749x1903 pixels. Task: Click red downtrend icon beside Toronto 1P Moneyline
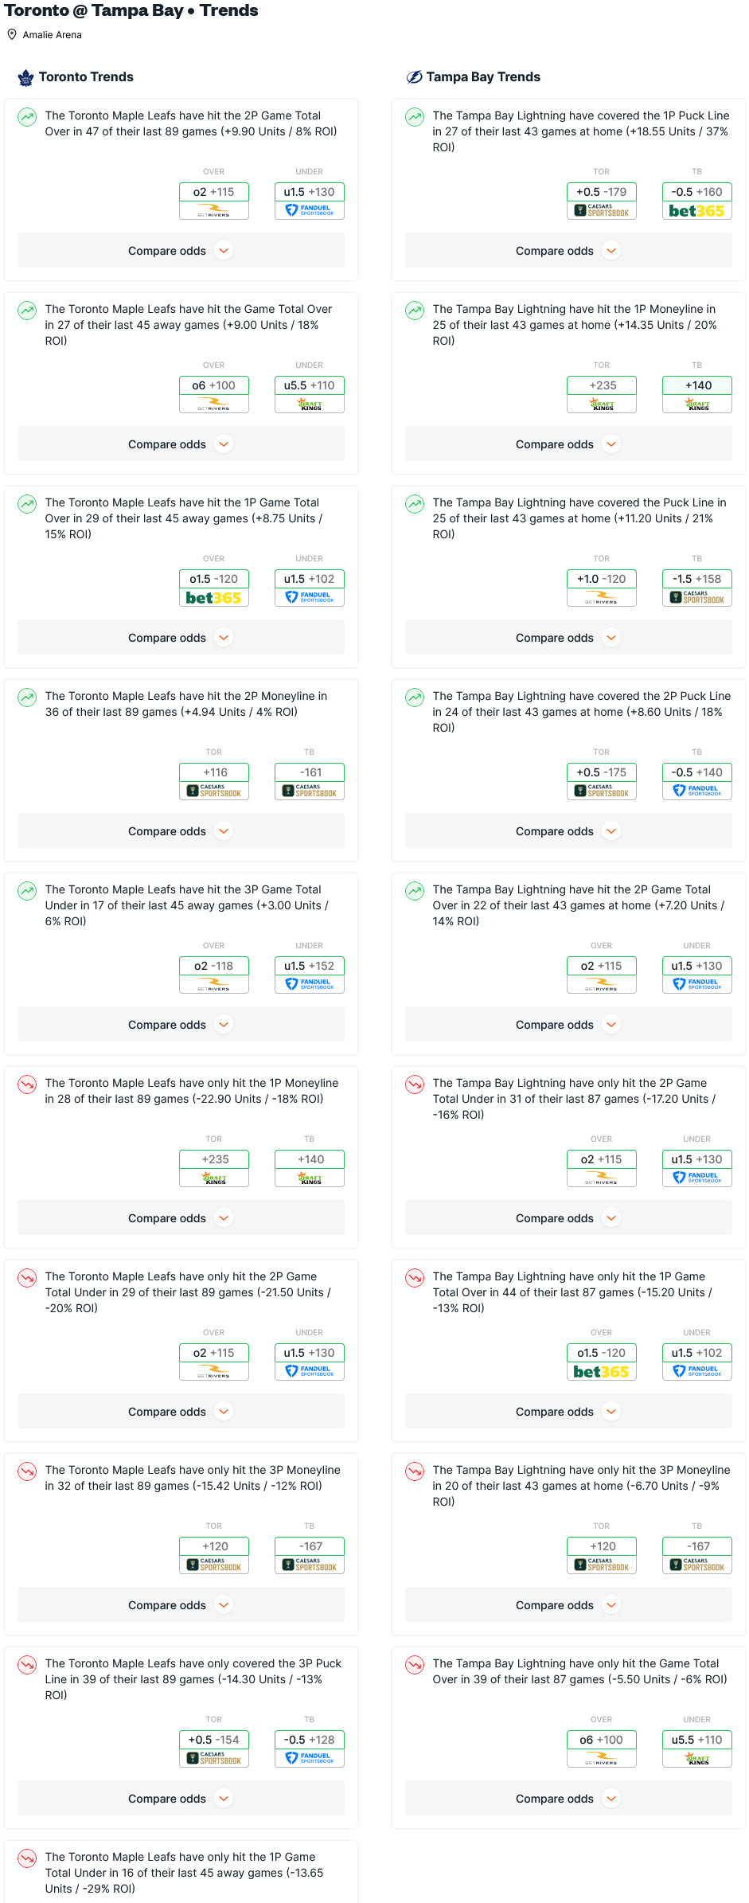point(27,1084)
